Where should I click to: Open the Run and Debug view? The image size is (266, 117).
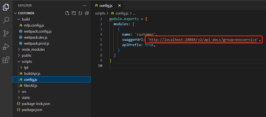[x=6, y=47]
